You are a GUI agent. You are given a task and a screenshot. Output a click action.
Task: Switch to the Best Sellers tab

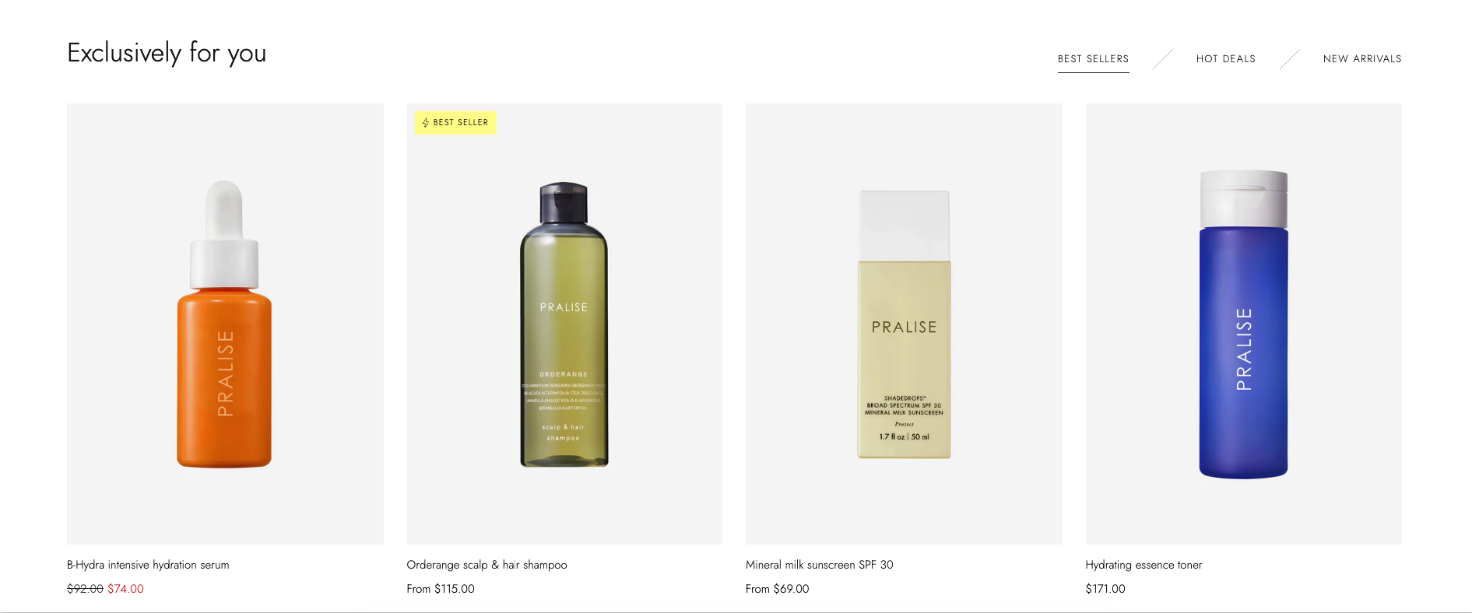[x=1093, y=59]
